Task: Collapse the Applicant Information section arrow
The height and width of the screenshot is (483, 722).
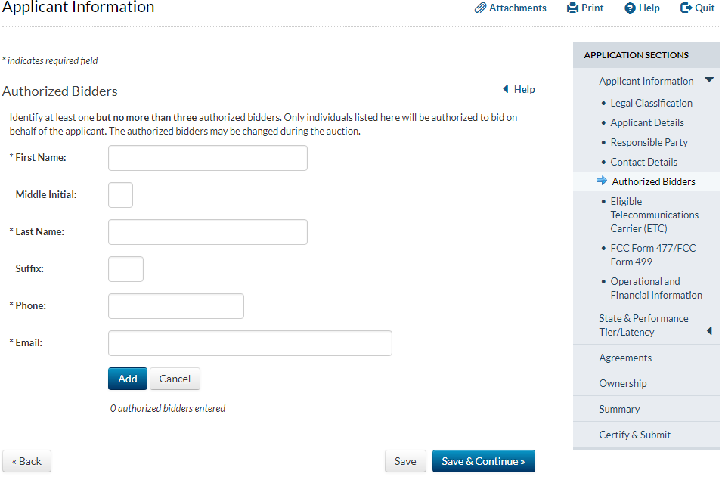Action: tap(708, 80)
